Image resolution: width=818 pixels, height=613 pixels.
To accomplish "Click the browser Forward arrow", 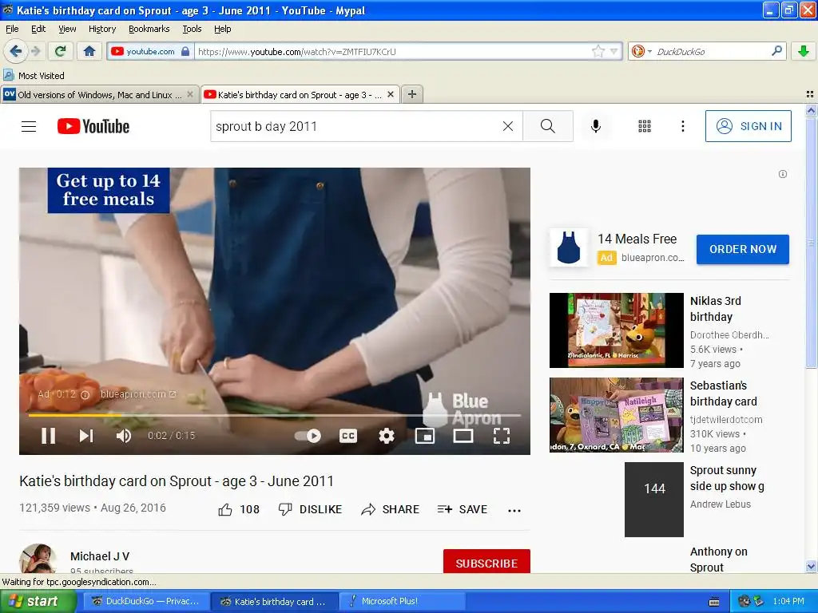I will tap(36, 51).
